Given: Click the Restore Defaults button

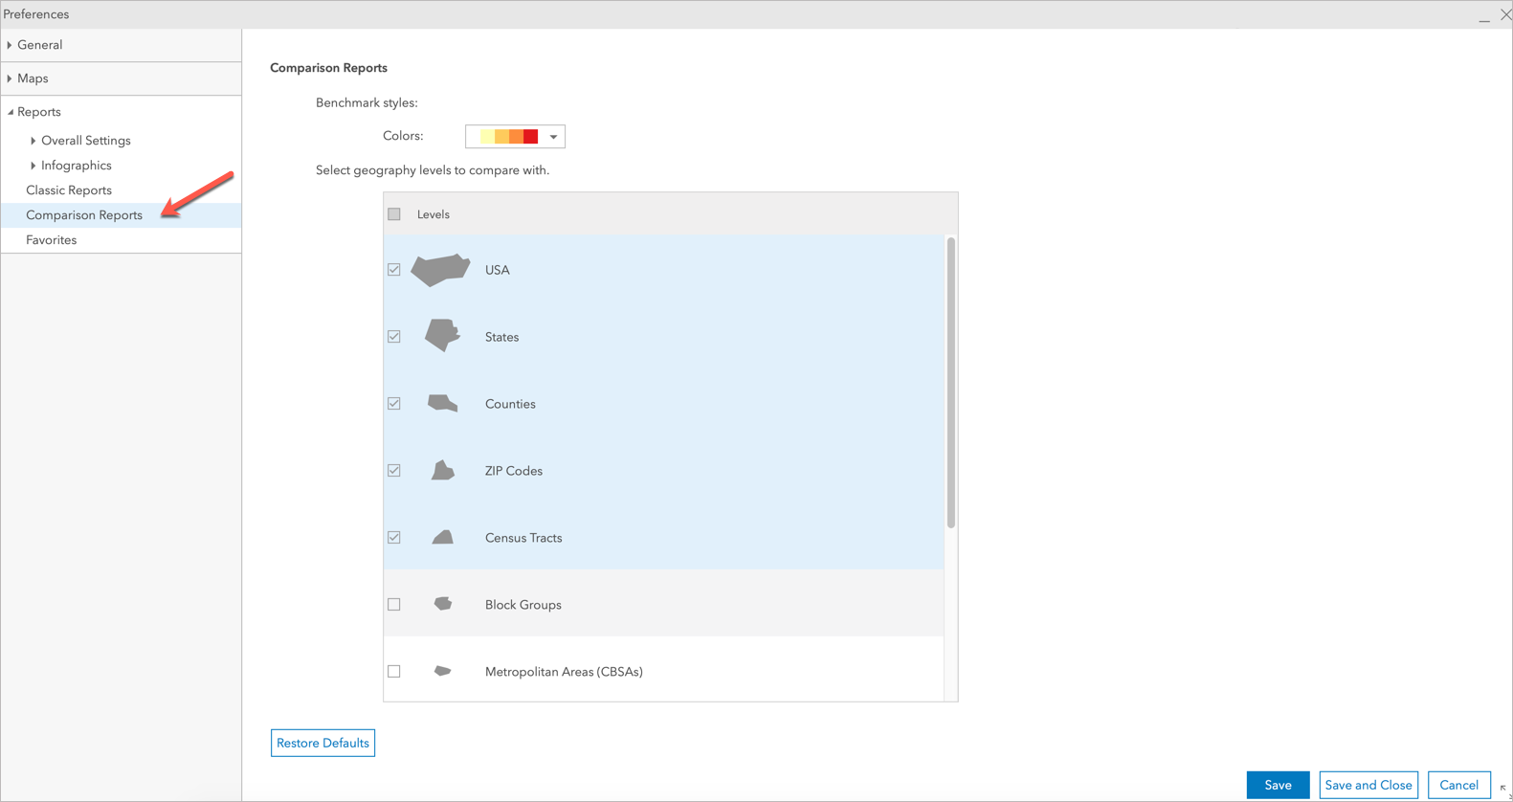Looking at the screenshot, I should click(x=323, y=743).
